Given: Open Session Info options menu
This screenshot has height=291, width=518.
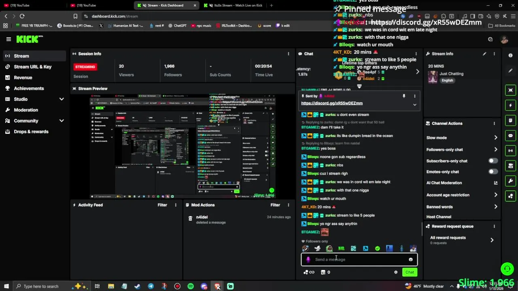Looking at the screenshot, I should pyautogui.click(x=289, y=54).
